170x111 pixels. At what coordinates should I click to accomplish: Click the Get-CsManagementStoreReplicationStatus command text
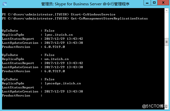(109, 18)
